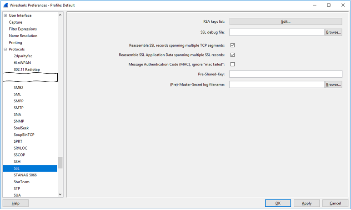Select 802.11 Radiotap protocol
This screenshot has width=351, height=210.
point(27,70)
